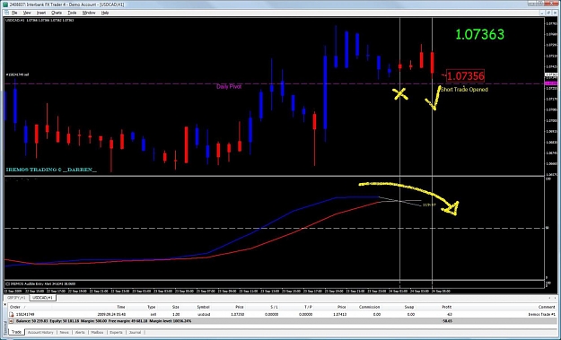Select the Trade tab in Terminal
Image resolution: width=561 pixels, height=340 pixels.
tap(16, 332)
